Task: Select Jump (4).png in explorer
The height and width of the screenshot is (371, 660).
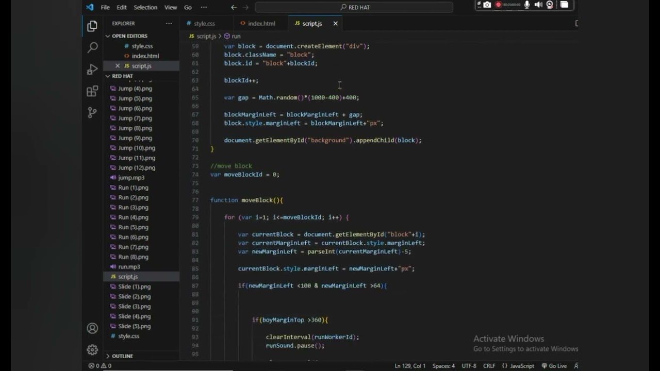Action: click(141, 89)
